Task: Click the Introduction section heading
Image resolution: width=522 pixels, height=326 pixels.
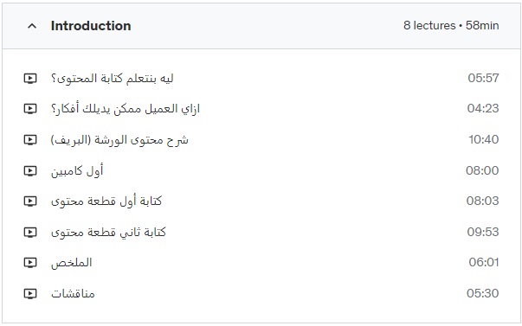Action: [x=91, y=26]
